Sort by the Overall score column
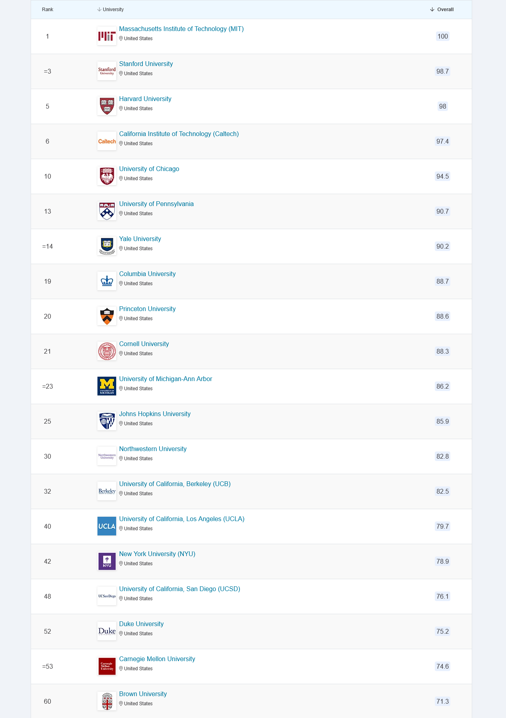The width and height of the screenshot is (506, 718). 442,10
